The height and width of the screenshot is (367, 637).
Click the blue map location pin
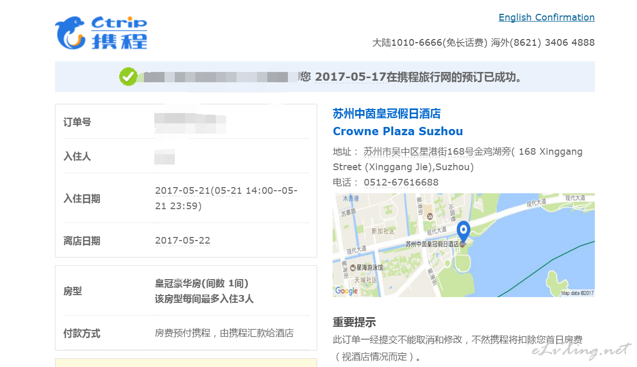(464, 231)
